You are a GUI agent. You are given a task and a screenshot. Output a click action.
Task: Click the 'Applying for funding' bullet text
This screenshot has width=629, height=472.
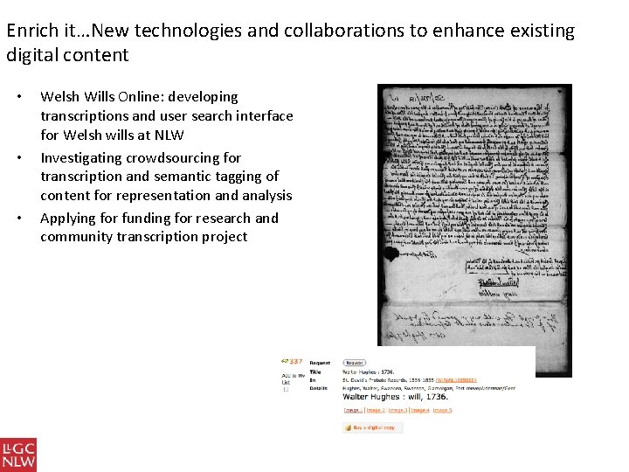tap(159, 227)
